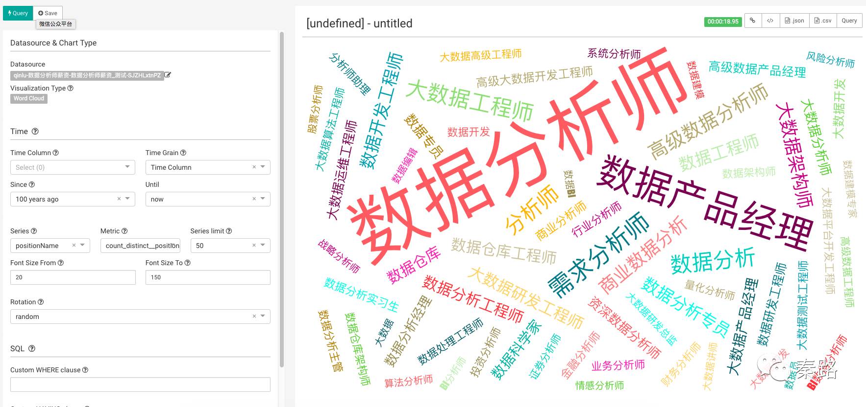This screenshot has width=866, height=407.
Task: Open the Visualization Type help icon
Action: tap(71, 88)
